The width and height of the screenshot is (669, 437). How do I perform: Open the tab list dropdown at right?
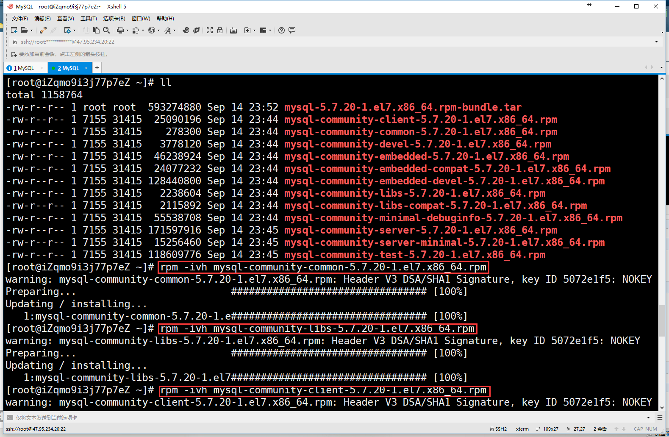[661, 67]
